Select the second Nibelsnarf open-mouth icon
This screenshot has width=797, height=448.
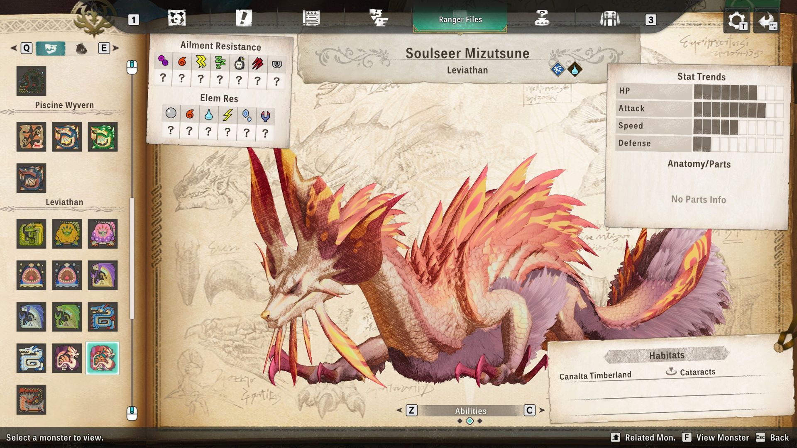(x=67, y=275)
